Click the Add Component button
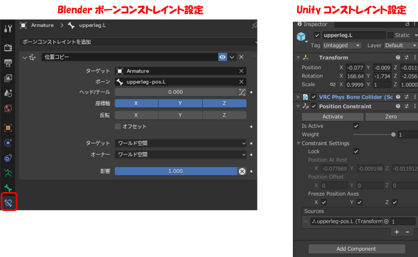418x257 pixels. click(356, 249)
